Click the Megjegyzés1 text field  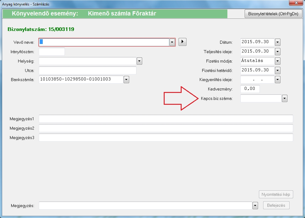(166, 118)
